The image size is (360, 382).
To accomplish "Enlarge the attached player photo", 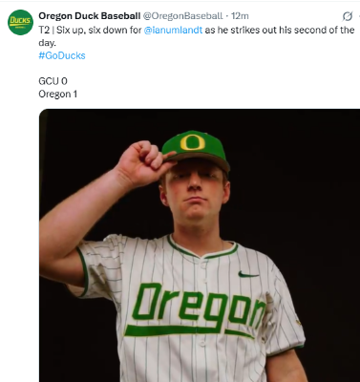I will (x=200, y=245).
